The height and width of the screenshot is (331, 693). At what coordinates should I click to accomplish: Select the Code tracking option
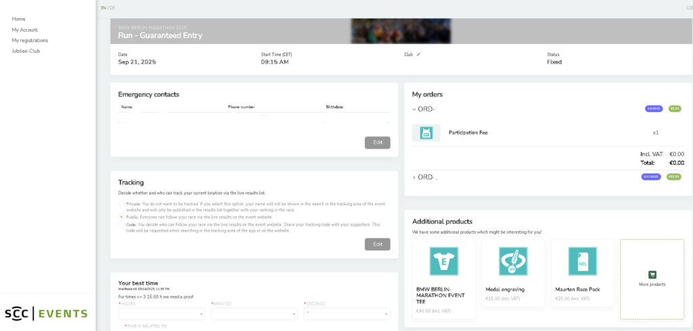pyautogui.click(x=122, y=224)
